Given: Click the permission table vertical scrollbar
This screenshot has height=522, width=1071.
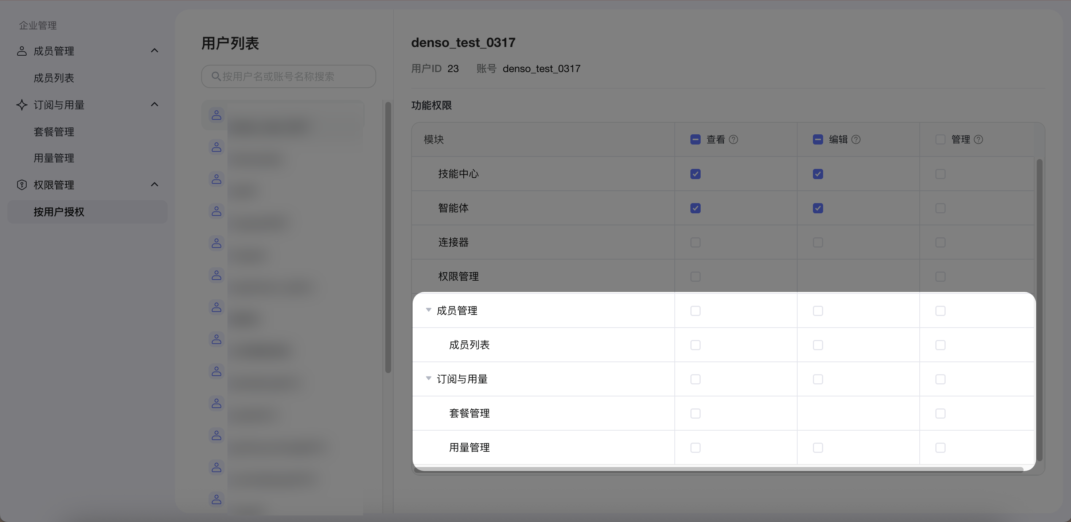Looking at the screenshot, I should (1039, 310).
